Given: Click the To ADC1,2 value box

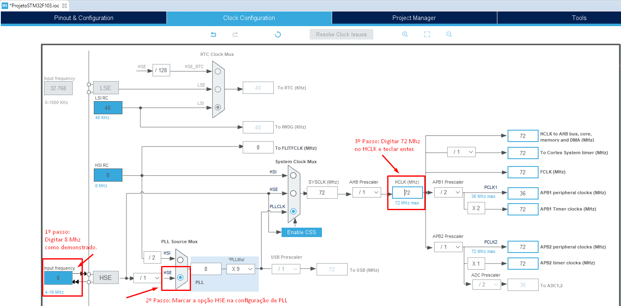Looking at the screenshot, I should (523, 285).
